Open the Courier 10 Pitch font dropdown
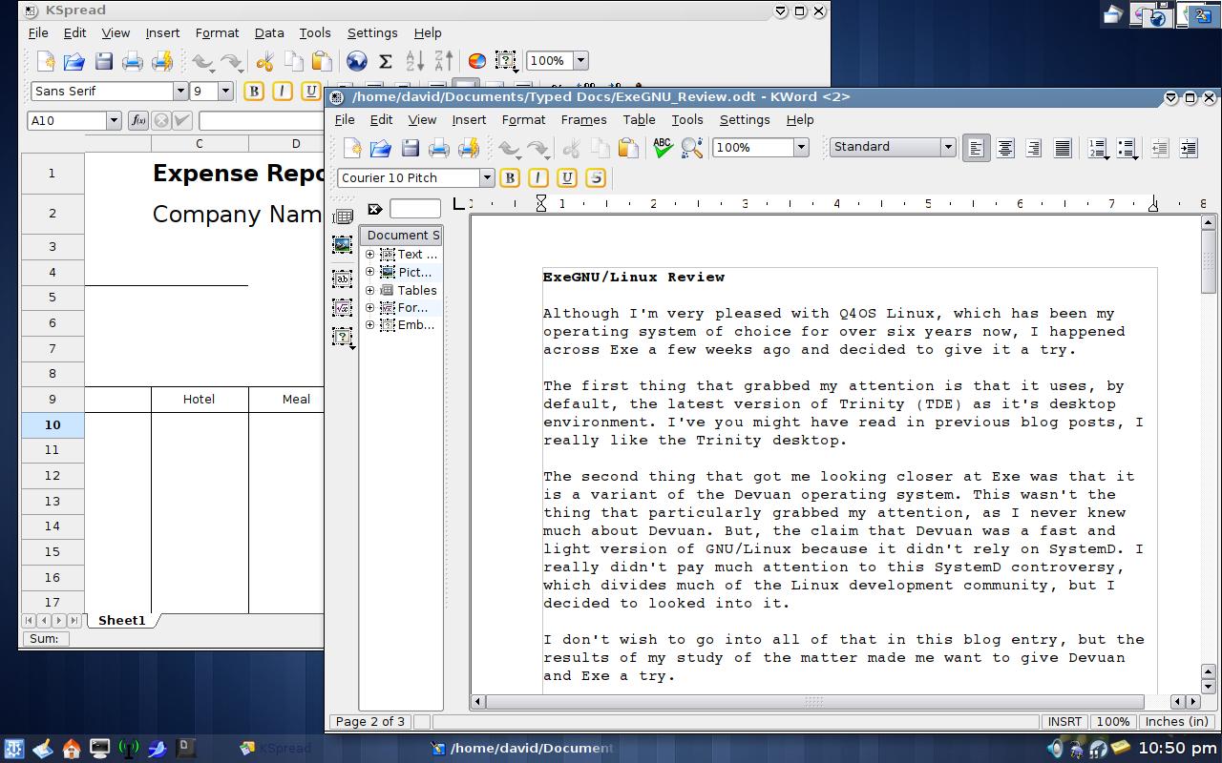Screen dimensions: 1222x763 pos(487,177)
